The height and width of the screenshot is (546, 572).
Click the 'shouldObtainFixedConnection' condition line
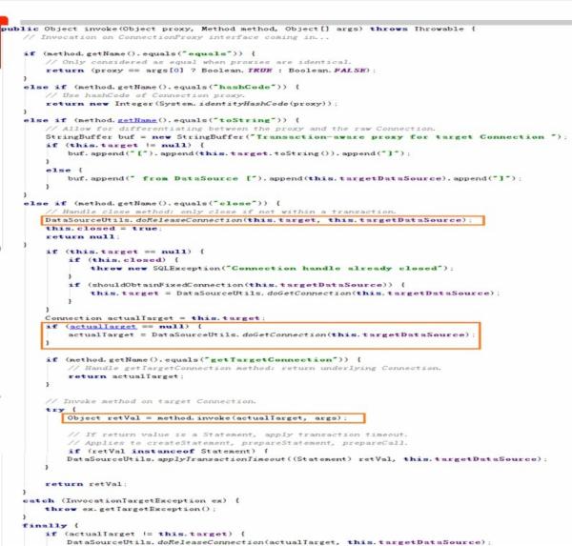[x=236, y=285]
